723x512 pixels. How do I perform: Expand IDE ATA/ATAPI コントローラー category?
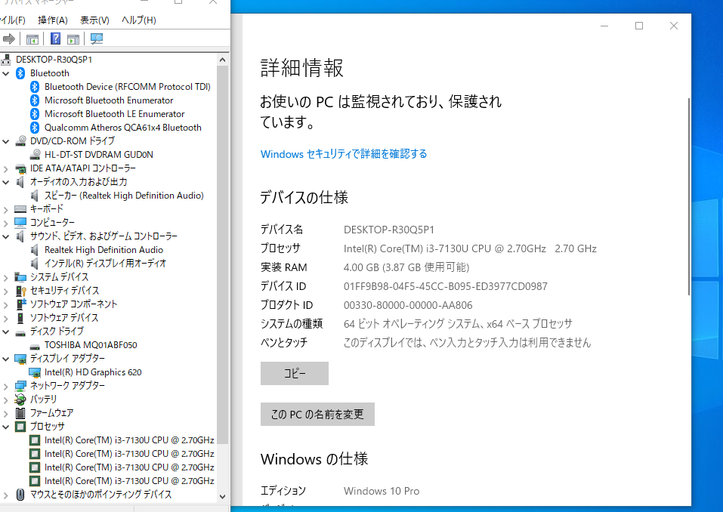(5, 169)
